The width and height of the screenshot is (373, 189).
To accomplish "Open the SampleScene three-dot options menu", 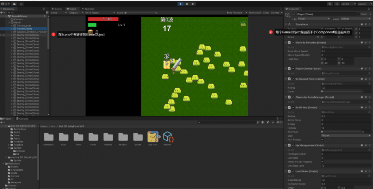I will [x=45, y=16].
